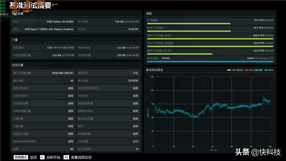Click the GPU 限制 99.94% teal bar
This screenshot has width=286, height=161.
click(210, 61)
